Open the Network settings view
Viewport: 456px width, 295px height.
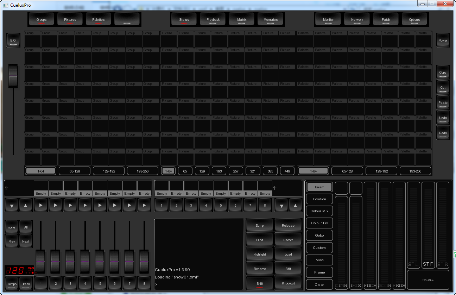tap(357, 19)
